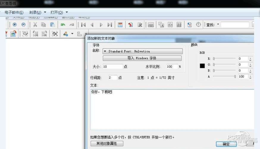The height and width of the screenshot is (149, 260).
Task: Click the scissors cut icon
Action: point(35,25)
